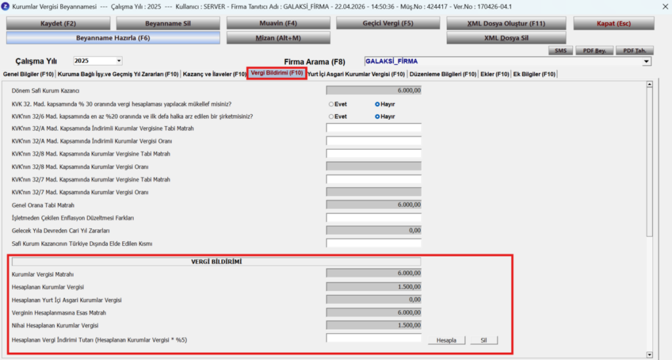Click the VERGİ BİLDİRİMİ section header
Screen dimensions: 672x360
217,262
